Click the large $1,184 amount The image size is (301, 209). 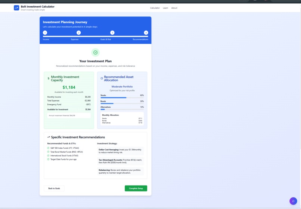(x=69, y=87)
